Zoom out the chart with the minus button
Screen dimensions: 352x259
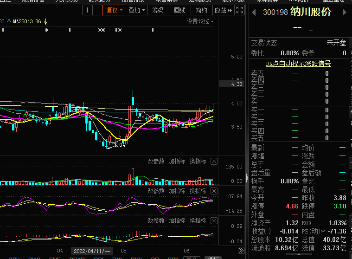pos(97,10)
